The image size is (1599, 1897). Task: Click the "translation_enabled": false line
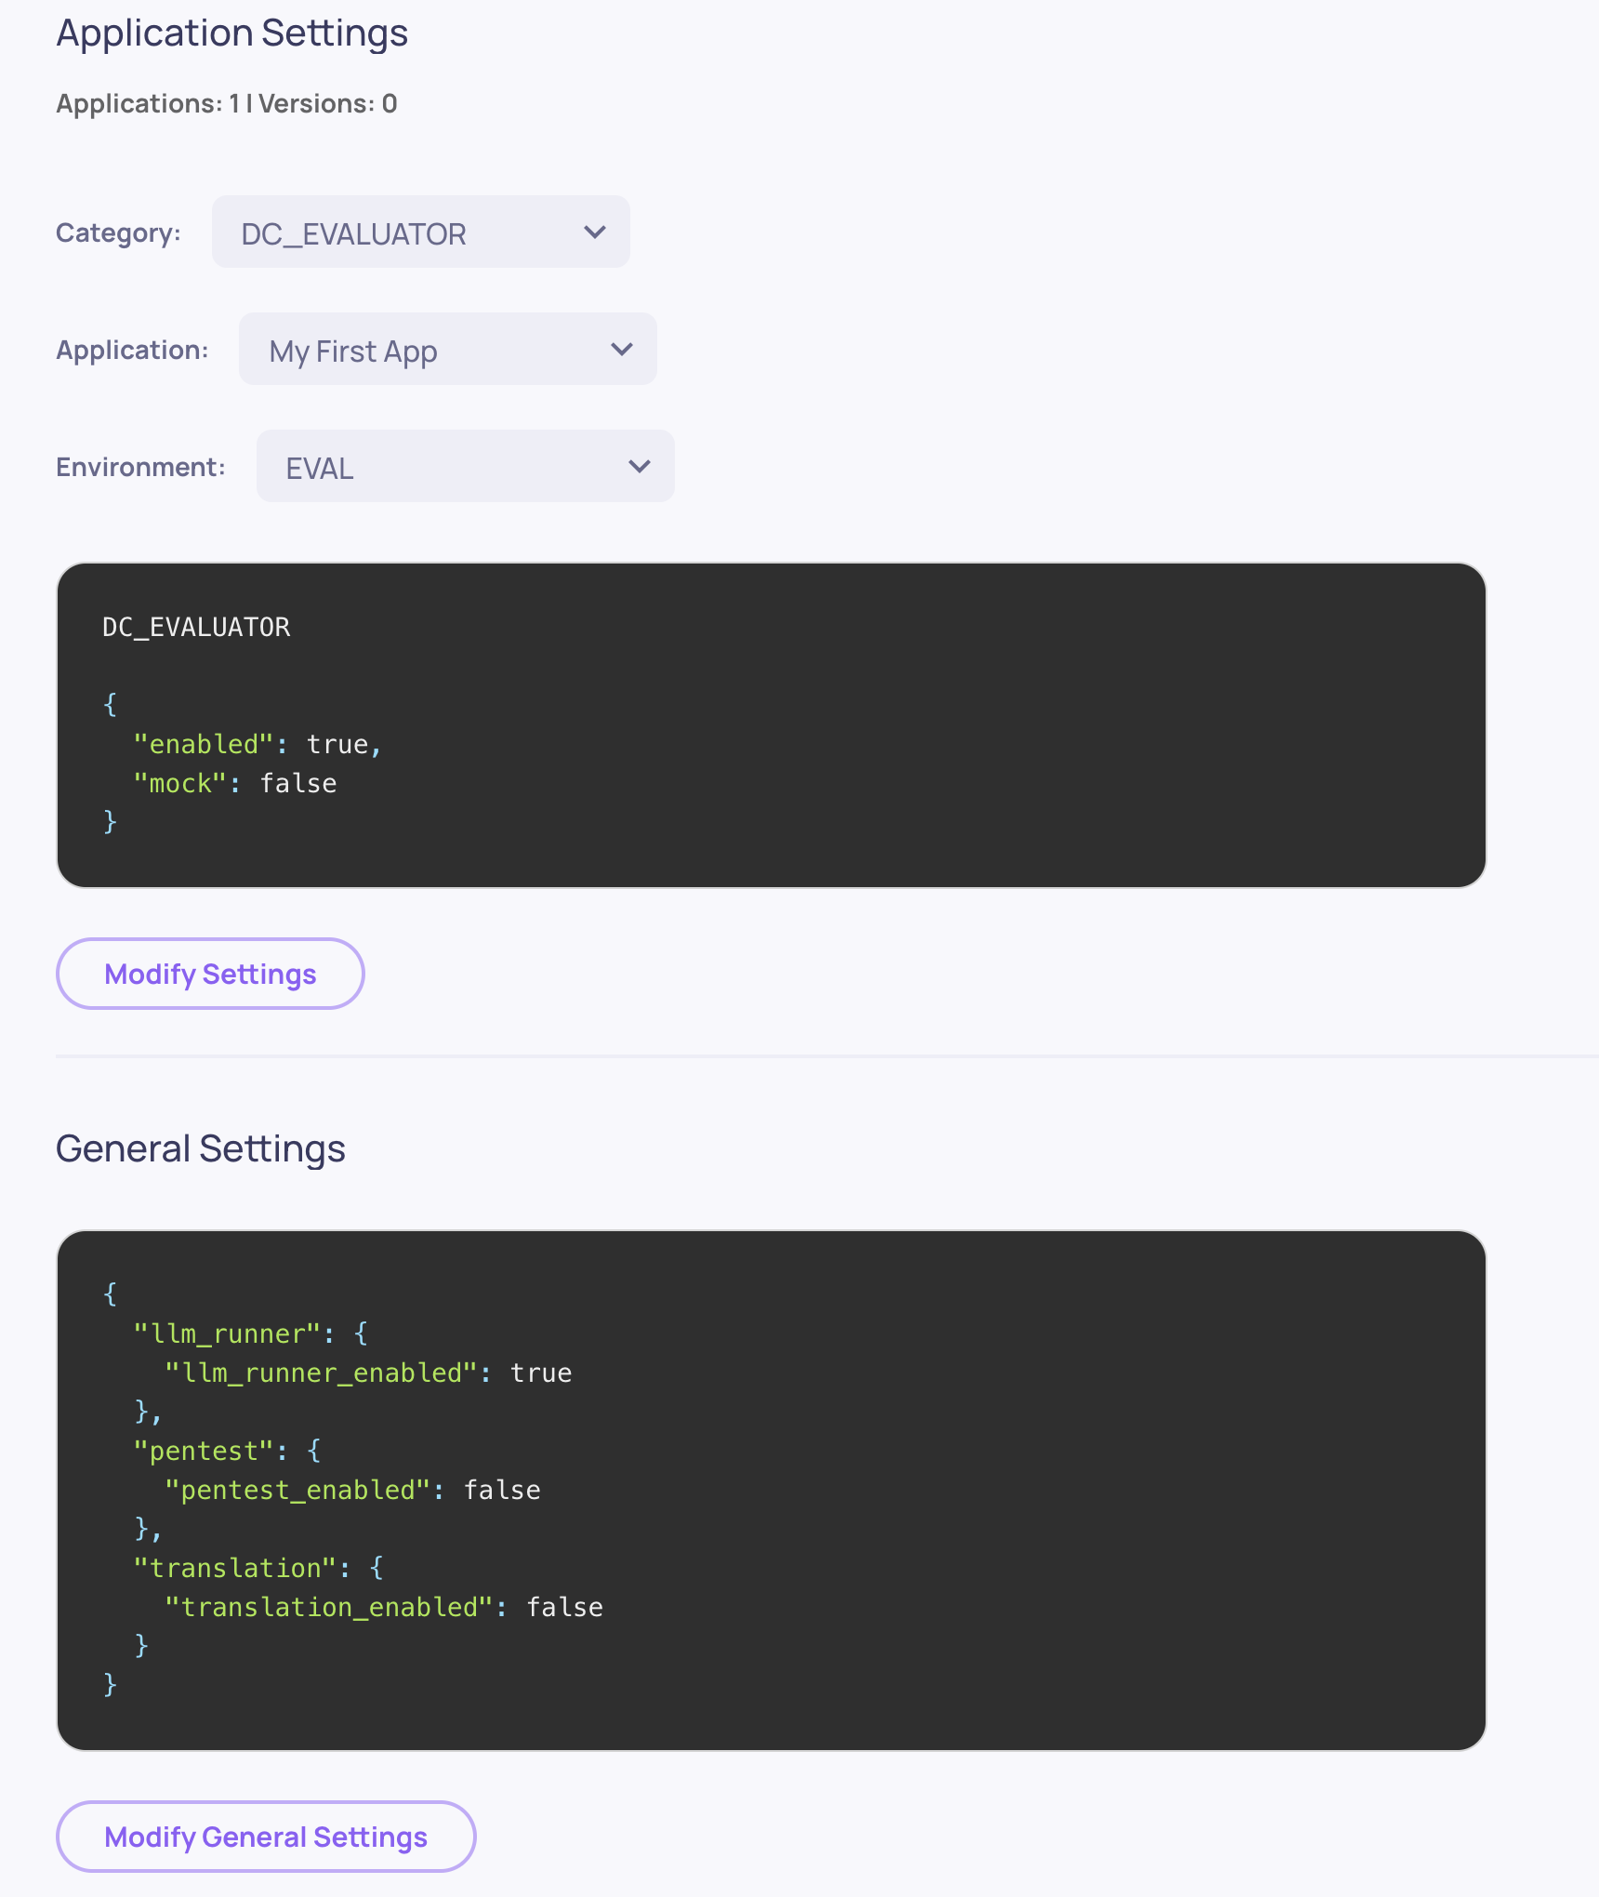click(384, 1607)
